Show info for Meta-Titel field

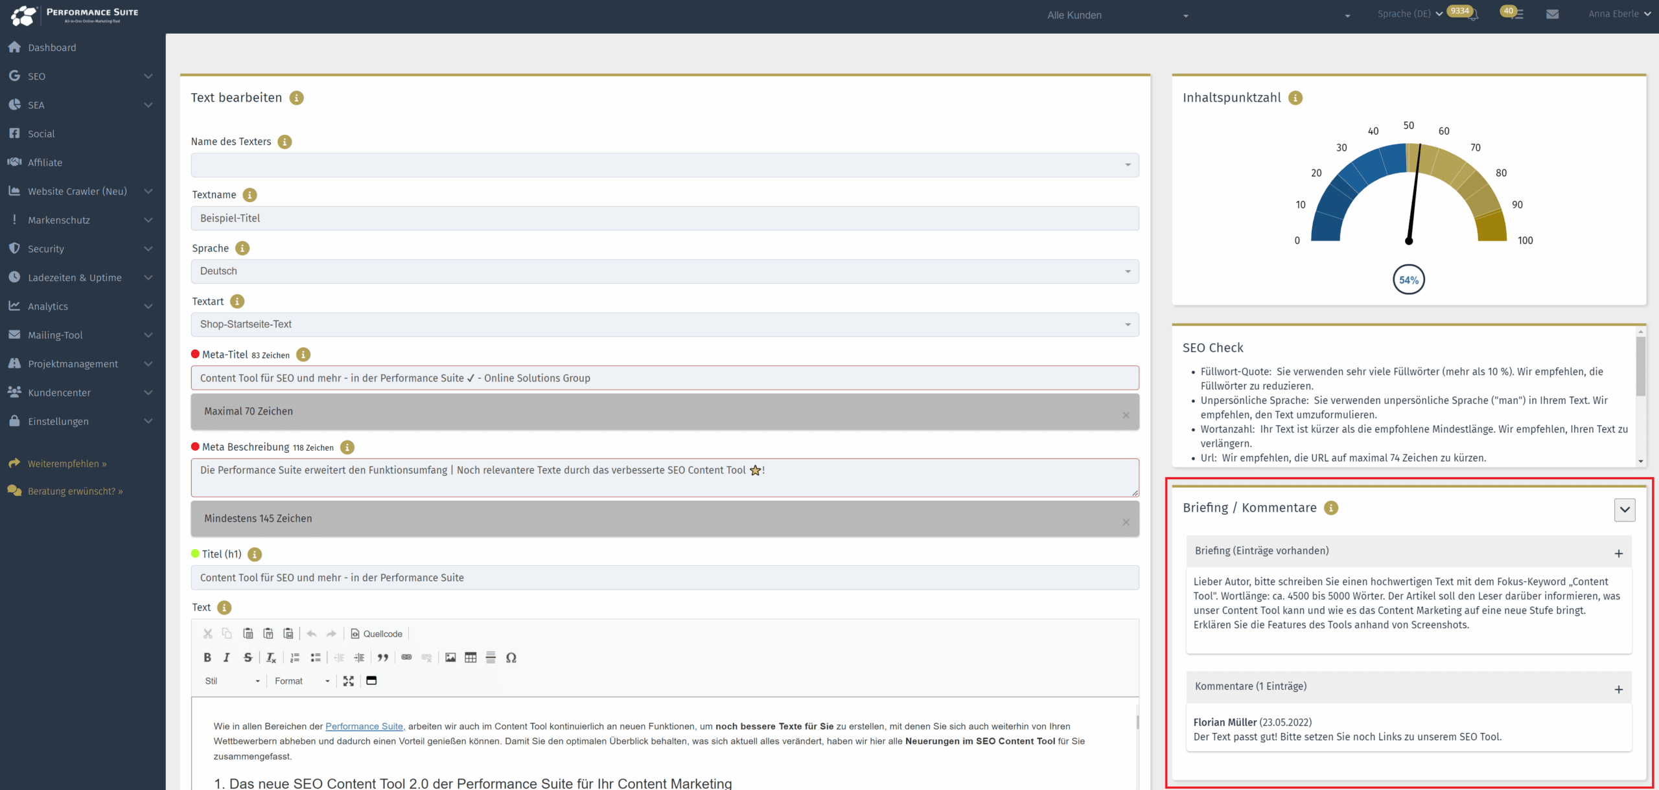click(303, 354)
